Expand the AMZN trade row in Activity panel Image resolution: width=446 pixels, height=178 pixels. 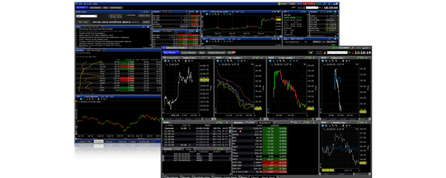163,160
